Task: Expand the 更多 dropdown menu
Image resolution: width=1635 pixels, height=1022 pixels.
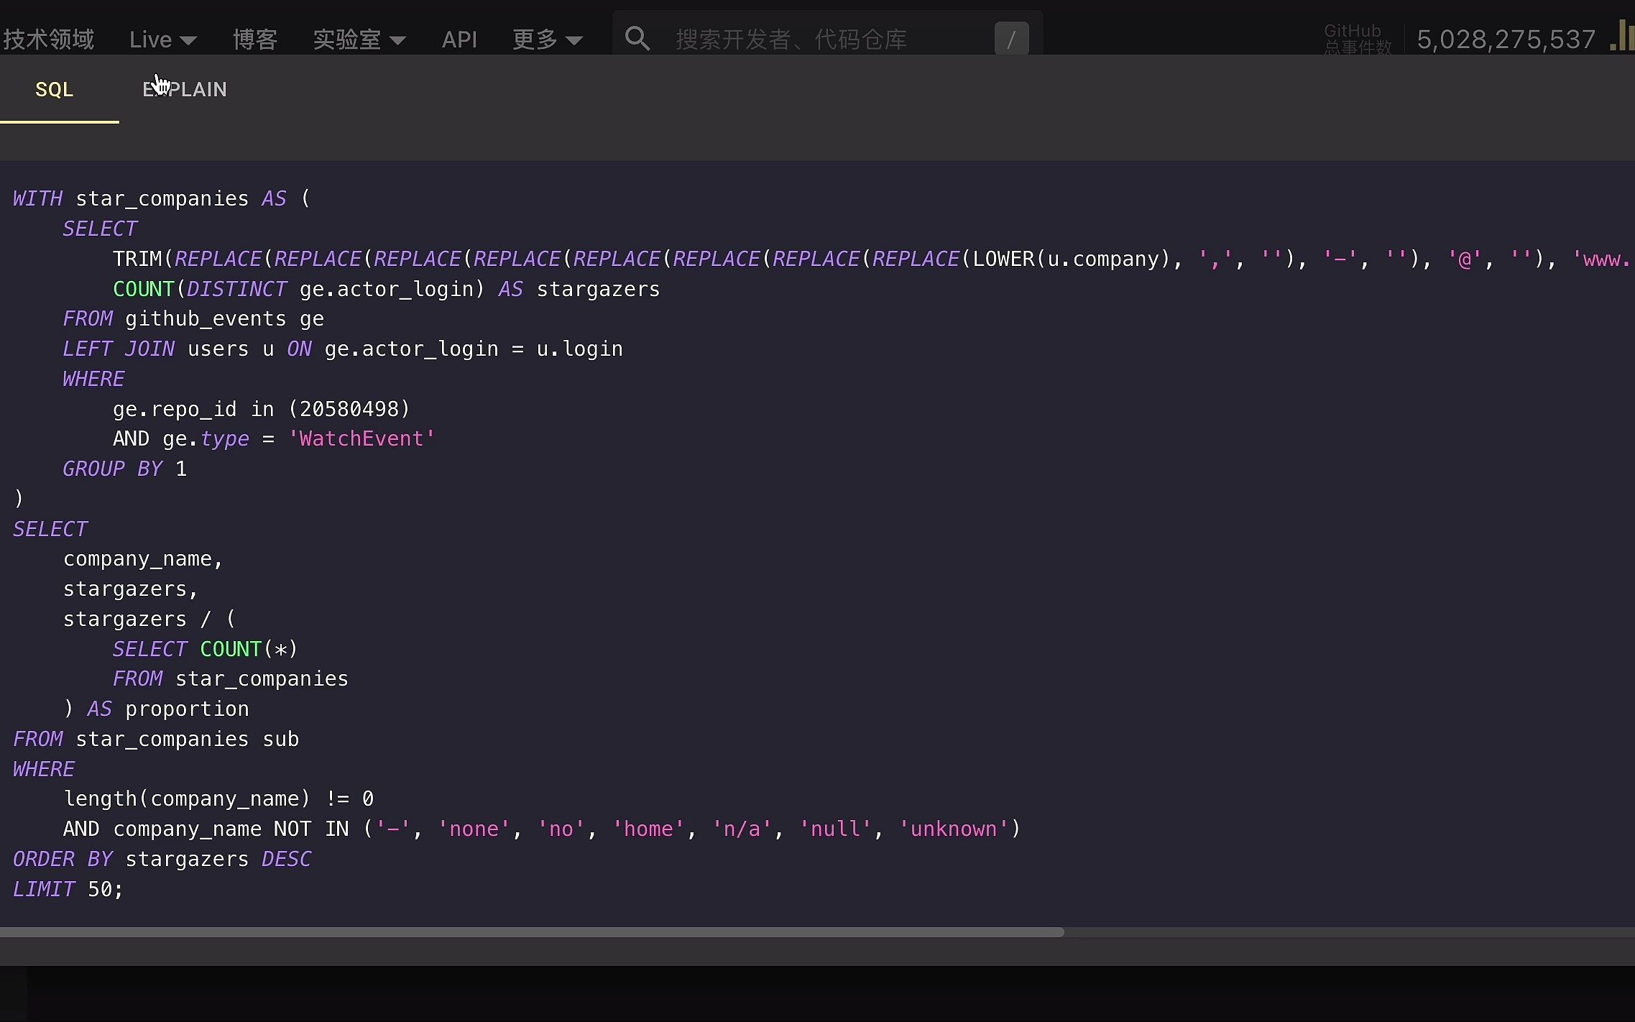Action: tap(547, 39)
